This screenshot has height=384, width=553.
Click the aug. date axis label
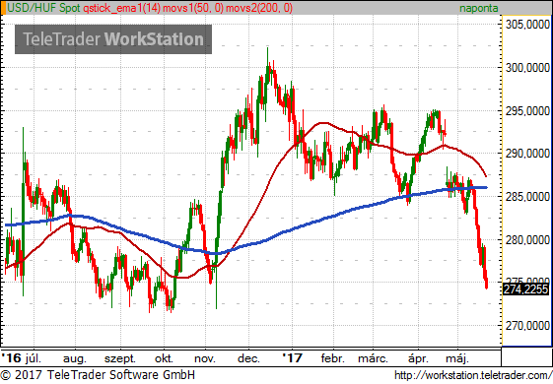74,359
